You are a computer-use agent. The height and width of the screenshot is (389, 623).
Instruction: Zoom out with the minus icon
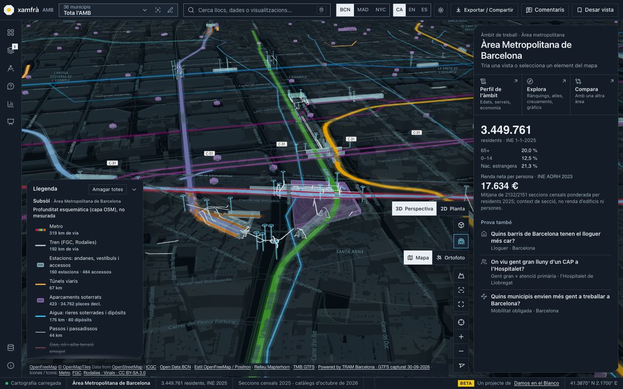461,351
